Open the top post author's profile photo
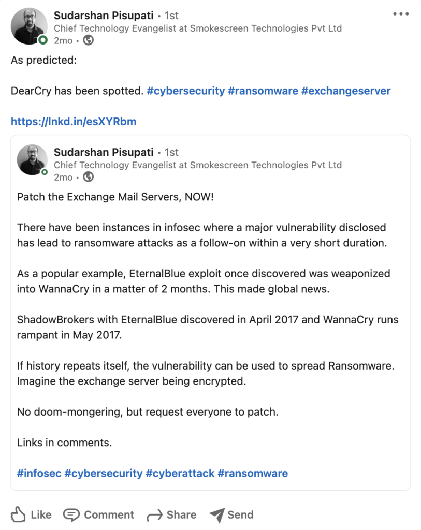 [x=30, y=26]
